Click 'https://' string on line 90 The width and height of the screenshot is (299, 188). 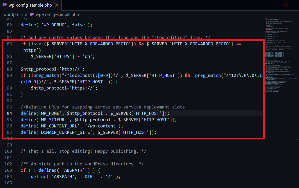click(82, 88)
